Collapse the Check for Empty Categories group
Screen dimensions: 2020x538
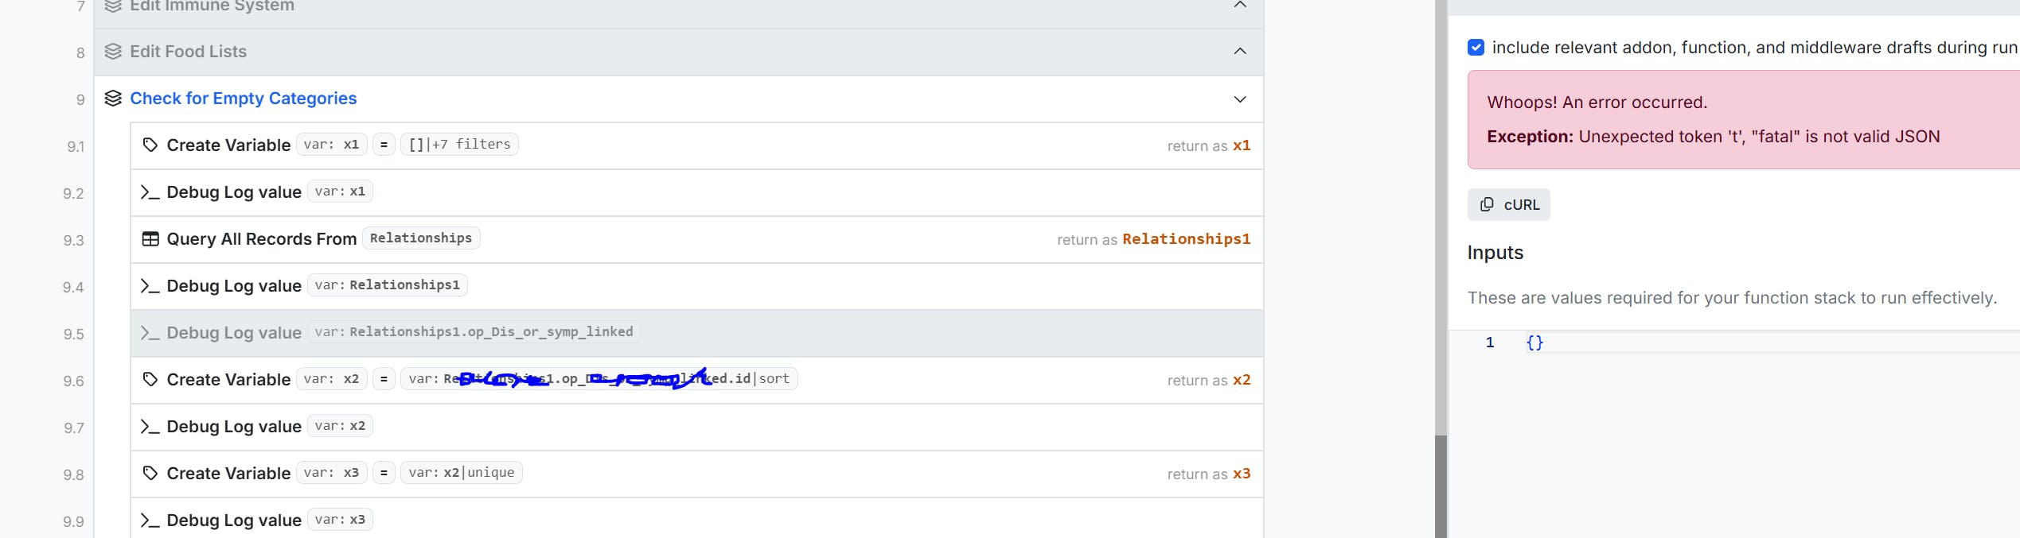tap(1239, 99)
